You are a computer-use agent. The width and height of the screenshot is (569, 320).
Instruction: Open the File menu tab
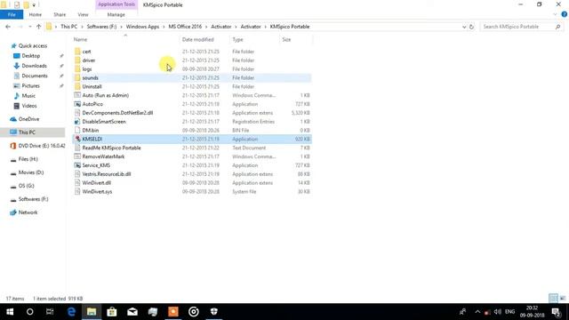12,14
